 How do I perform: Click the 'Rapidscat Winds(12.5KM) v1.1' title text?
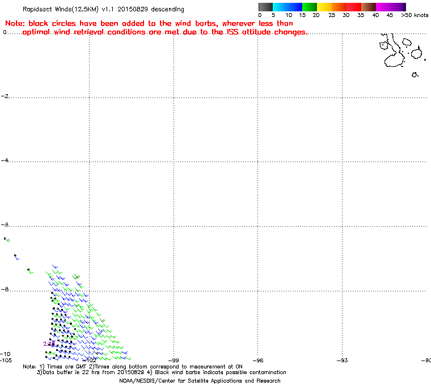point(68,9)
